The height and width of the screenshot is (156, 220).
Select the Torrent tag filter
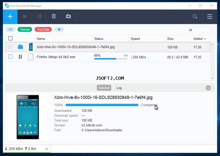pos(25,30)
